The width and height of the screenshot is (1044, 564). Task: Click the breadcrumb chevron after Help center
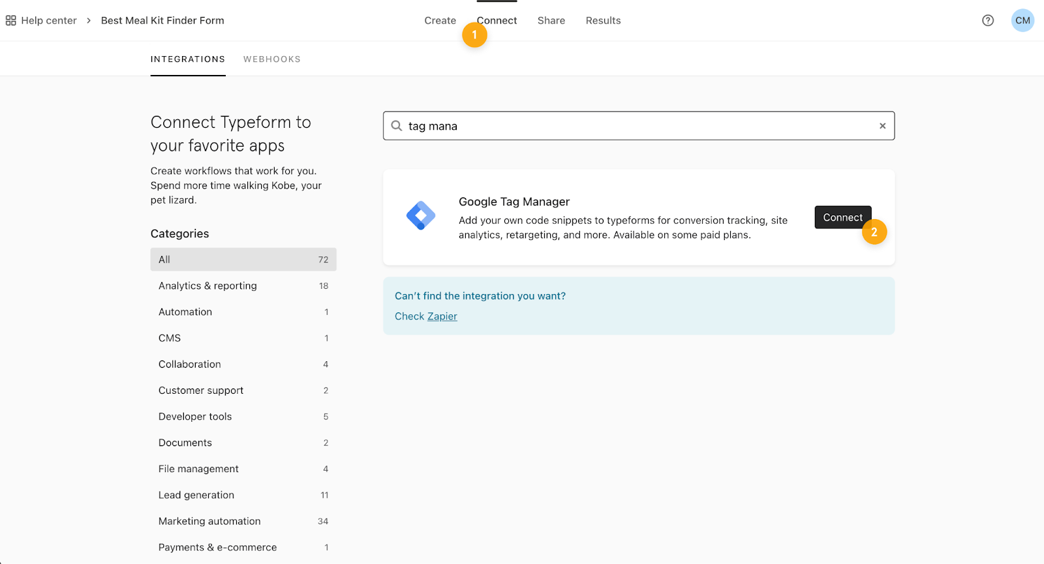click(89, 21)
